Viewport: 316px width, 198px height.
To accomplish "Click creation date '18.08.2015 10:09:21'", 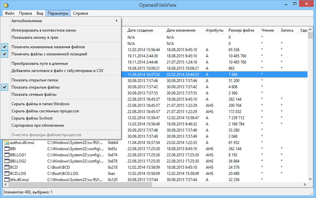I will tap(143, 68).
